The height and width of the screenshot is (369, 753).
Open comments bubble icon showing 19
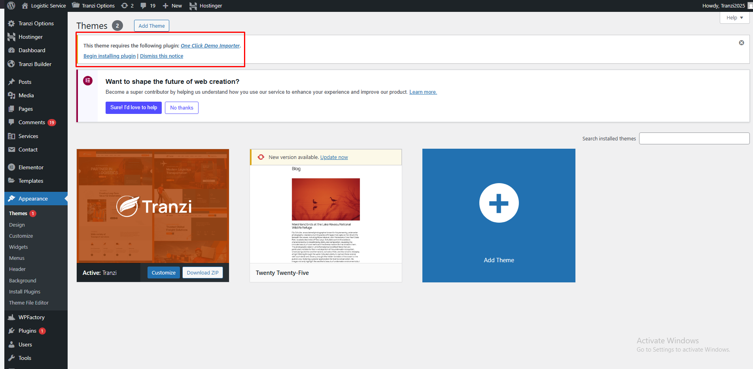148,6
